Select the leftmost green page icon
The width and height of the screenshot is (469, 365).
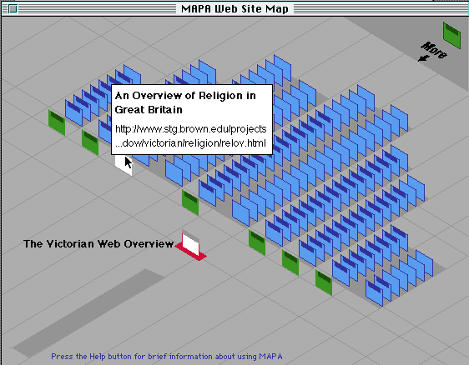[x=57, y=122]
